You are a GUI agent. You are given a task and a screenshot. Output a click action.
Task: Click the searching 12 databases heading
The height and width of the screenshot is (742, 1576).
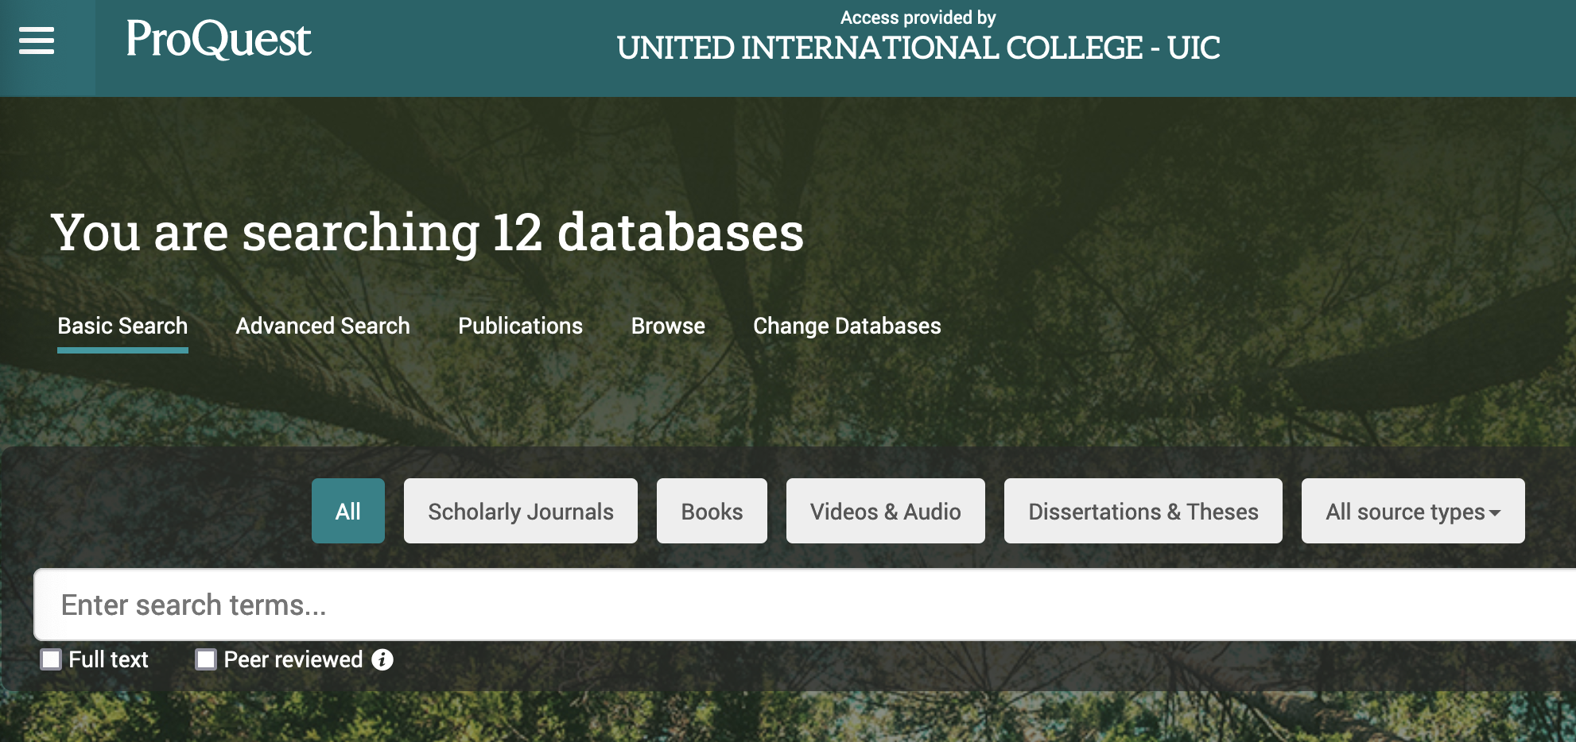pos(427,232)
